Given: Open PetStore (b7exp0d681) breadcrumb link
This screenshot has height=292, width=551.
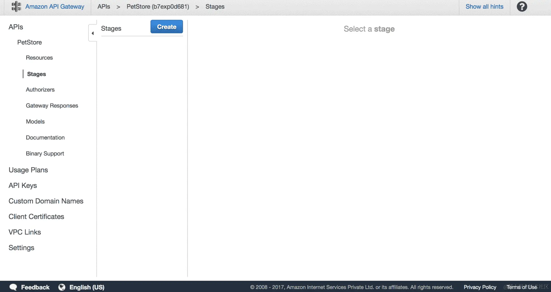Looking at the screenshot, I should point(158,6).
